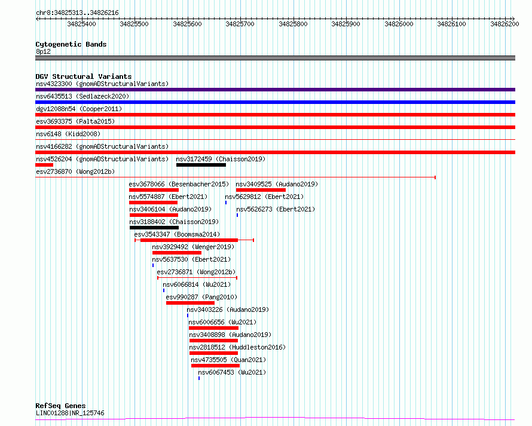Viewport: 532px width, 426px height.
Task: Click nsv5629812 Ebert2021 label
Action: point(264,197)
